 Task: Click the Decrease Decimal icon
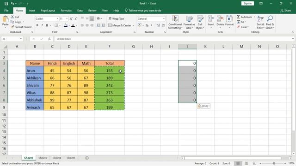point(163,25)
